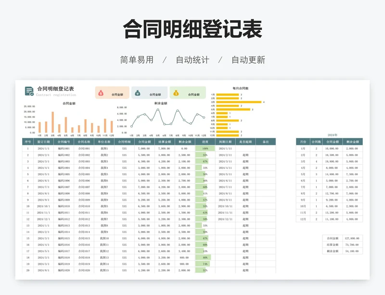Click the 自动统计 tagline text
Image resolution: width=385 pixels, height=295 pixels.
coord(192,60)
